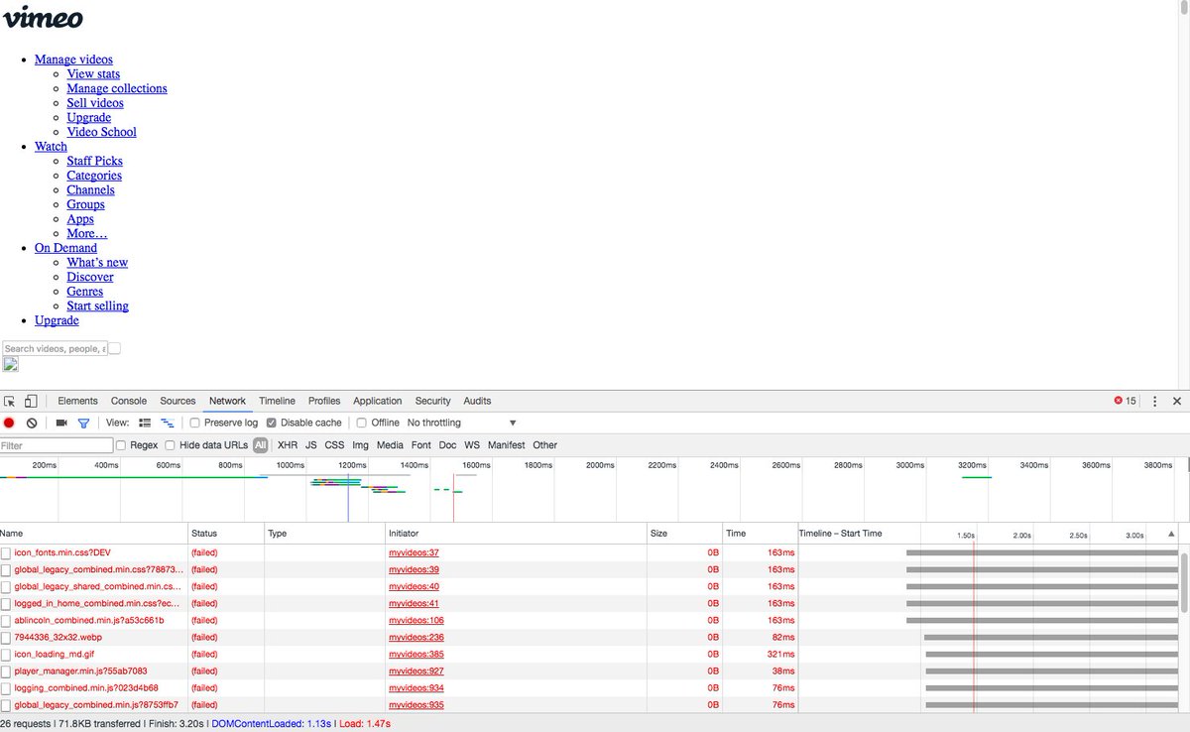The image size is (1190, 732).
Task: Switch to the Sources tab
Action: (178, 402)
